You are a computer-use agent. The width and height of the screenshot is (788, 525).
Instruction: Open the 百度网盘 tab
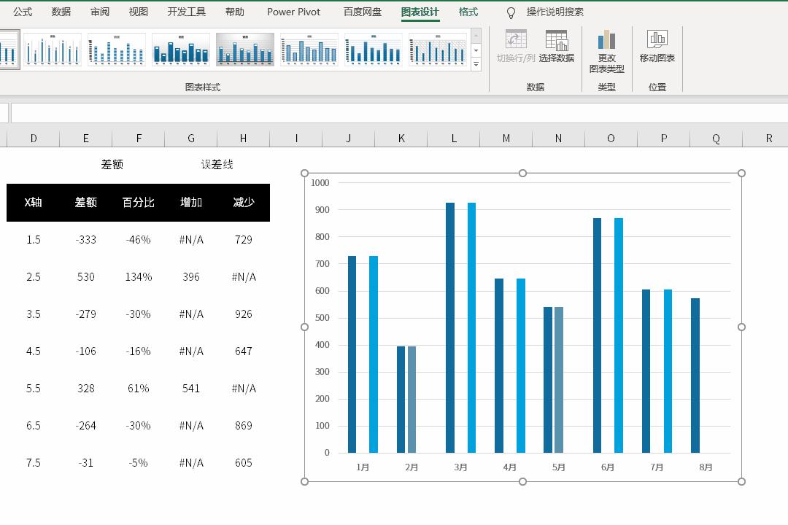[363, 12]
